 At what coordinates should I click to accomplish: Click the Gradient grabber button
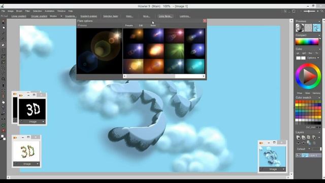pyautogui.click(x=89, y=16)
